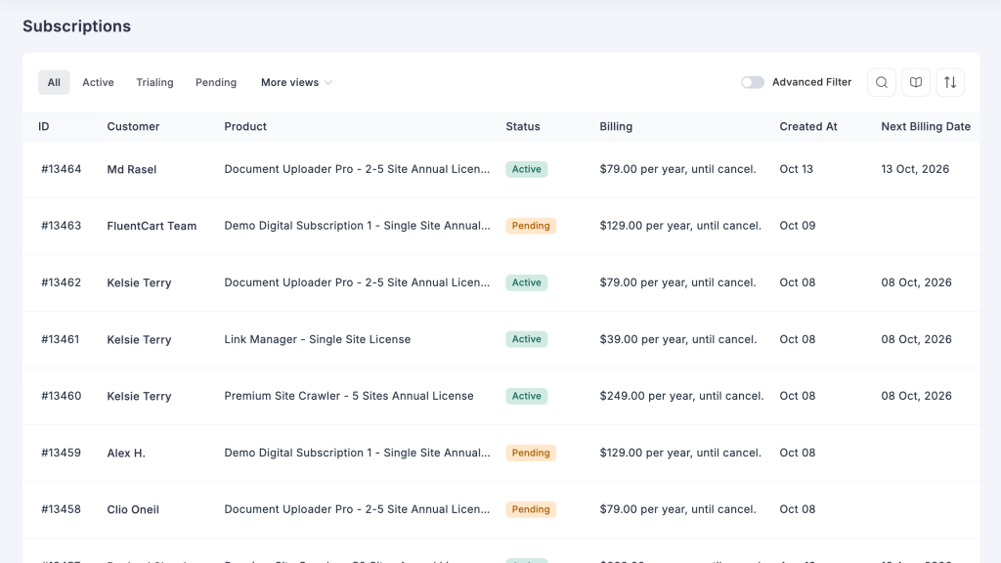This screenshot has width=1001, height=563.
Task: Open subscription #13458 for Clio Oneil
Action: pyautogui.click(x=62, y=509)
